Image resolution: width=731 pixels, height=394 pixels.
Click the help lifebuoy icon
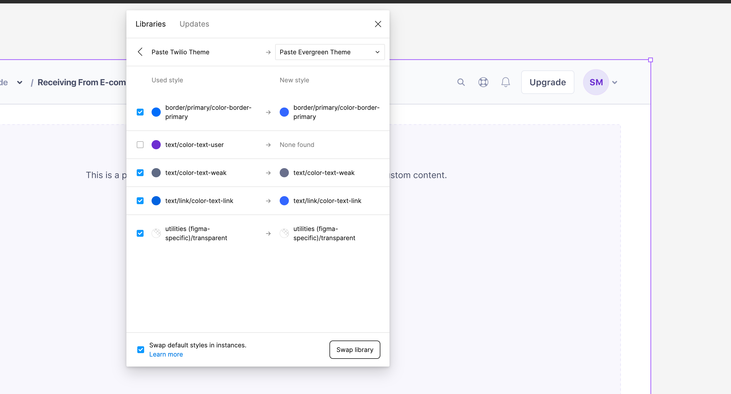click(483, 82)
